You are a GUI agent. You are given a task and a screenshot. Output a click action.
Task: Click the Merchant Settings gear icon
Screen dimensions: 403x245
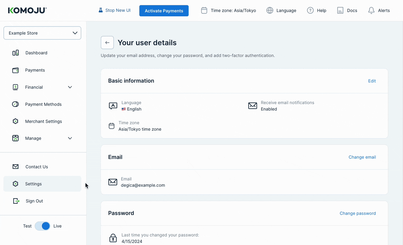click(16, 121)
